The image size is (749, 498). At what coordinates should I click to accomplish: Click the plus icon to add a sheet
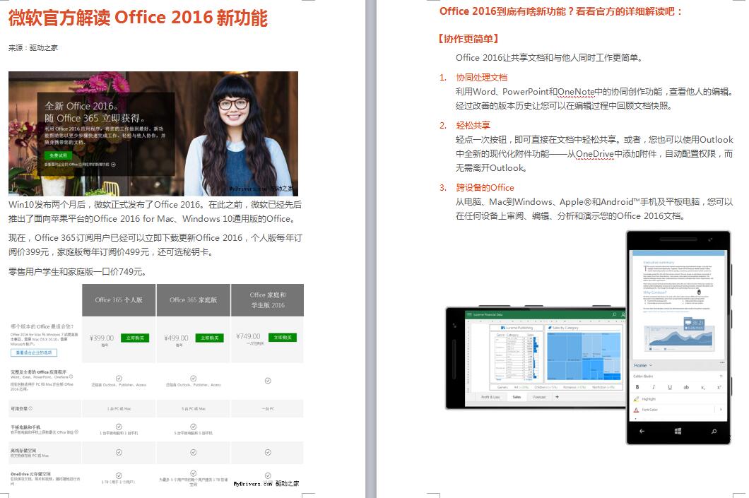click(557, 397)
